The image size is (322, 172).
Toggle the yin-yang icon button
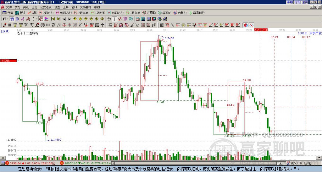click(x=246, y=25)
